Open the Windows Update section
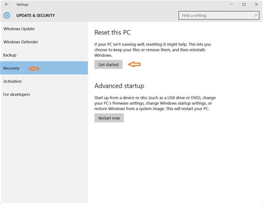The width and height of the screenshot is (263, 204). point(44,29)
